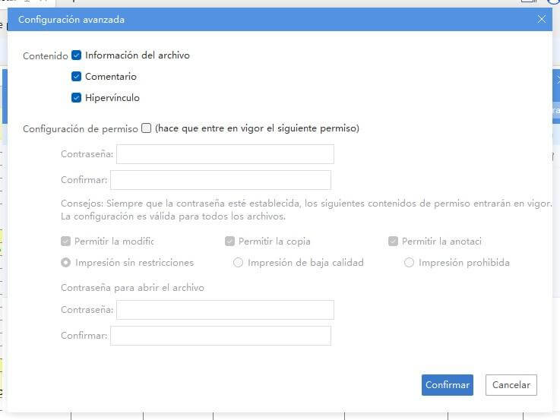560x420 pixels.
Task: Select Impresión sin restricciones radio button
Action: (65, 263)
